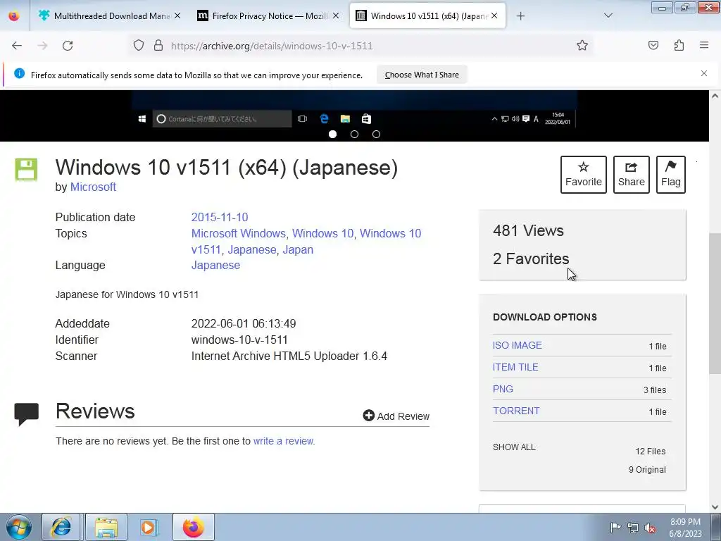Viewport: 721px width, 541px height.
Task: Switch to Firefox Privacy Notice tab
Action: coord(270,15)
